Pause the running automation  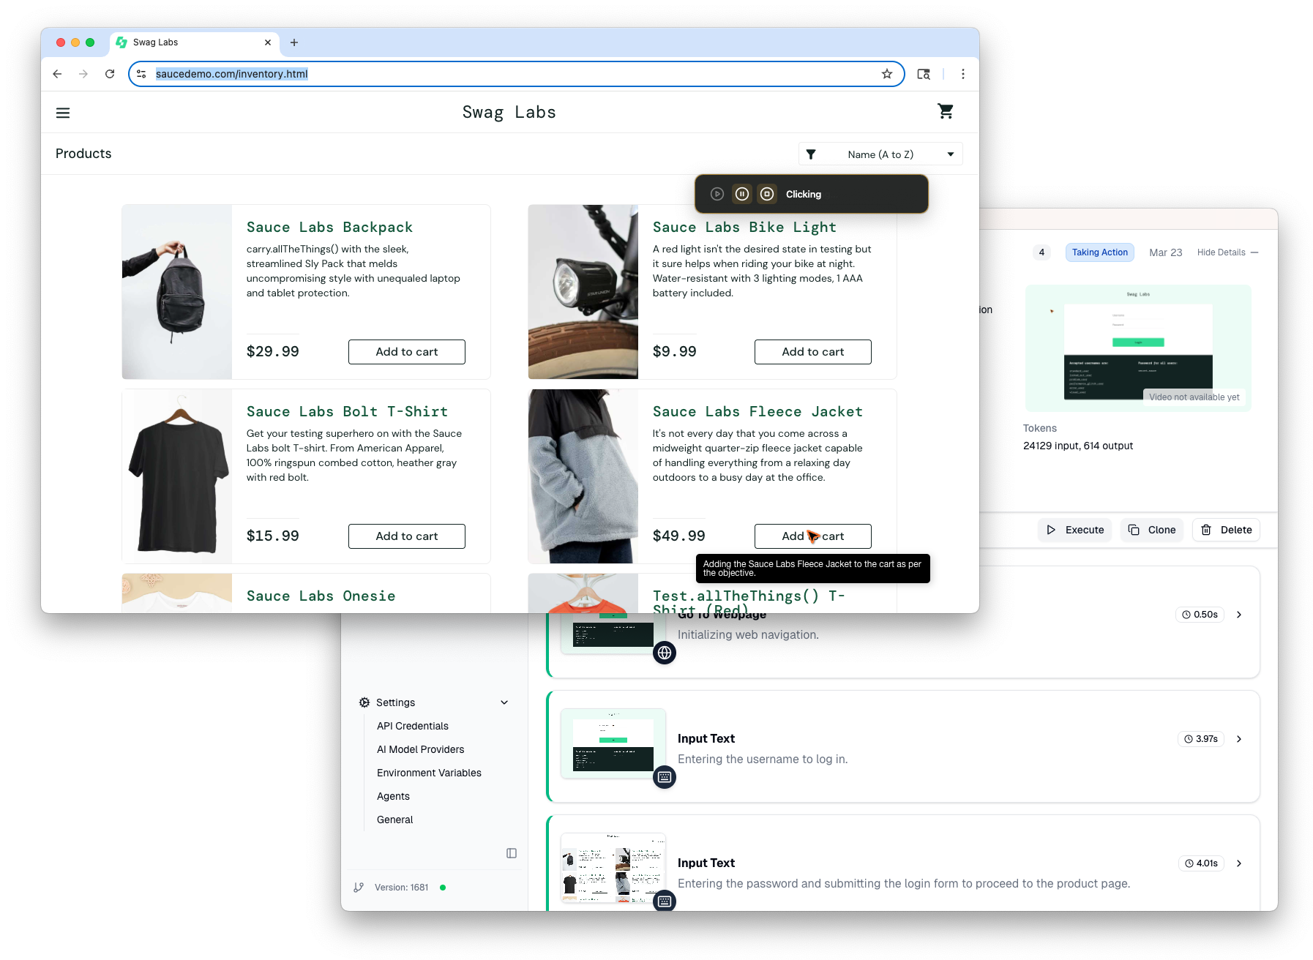pos(742,193)
